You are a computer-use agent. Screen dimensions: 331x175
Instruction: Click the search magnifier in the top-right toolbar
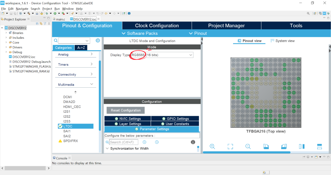coord(308,13)
